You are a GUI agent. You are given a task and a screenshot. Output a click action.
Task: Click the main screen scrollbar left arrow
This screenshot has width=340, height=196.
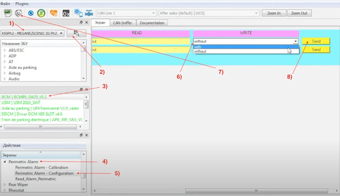point(95,191)
